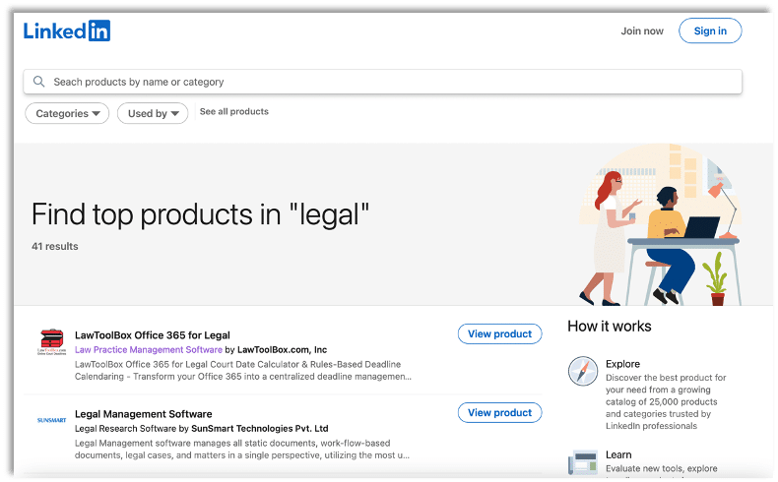
Task: Open Legal Management Software title
Action: coord(144,414)
